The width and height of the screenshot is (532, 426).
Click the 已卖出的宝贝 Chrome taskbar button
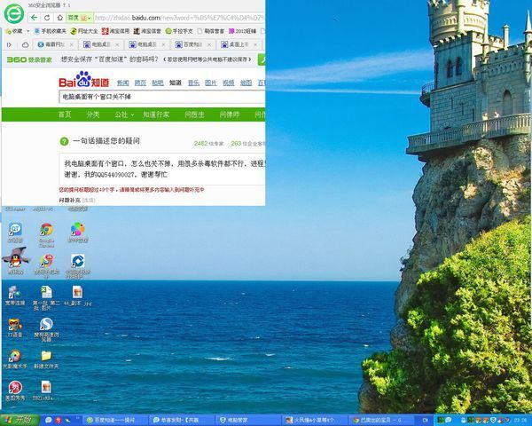(381, 420)
